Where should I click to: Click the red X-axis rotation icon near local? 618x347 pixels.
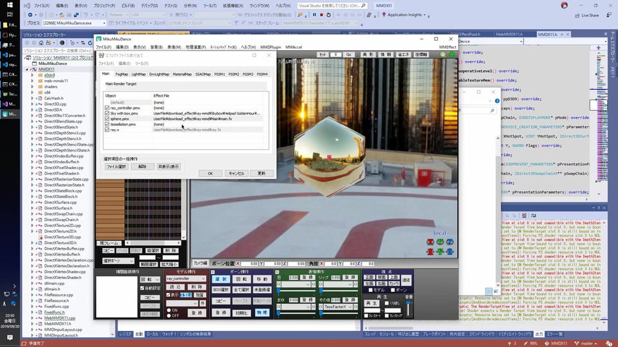pyautogui.click(x=429, y=242)
